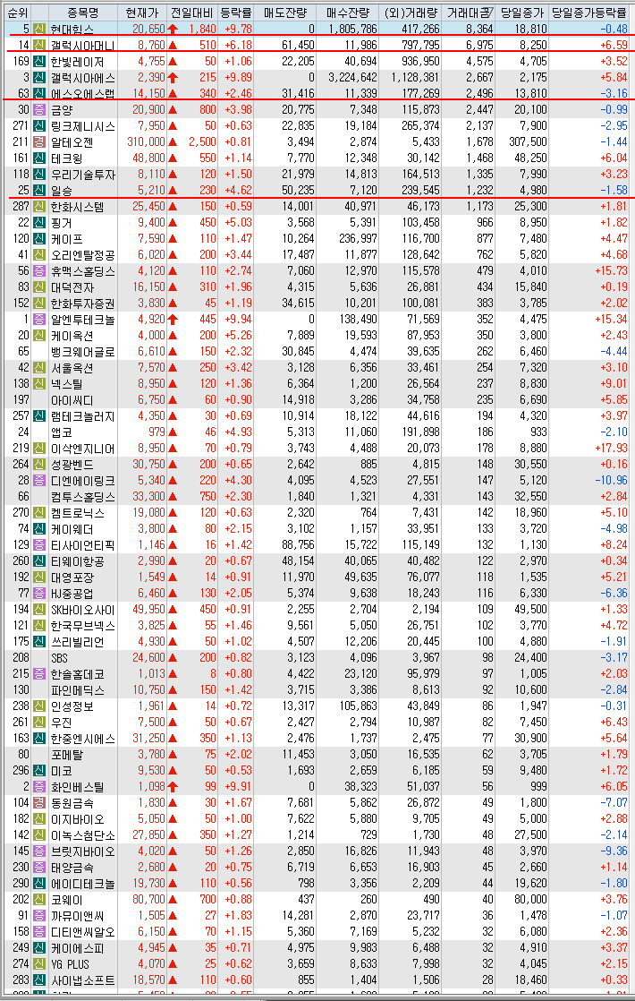Select the stock name VG PLUS

[70, 964]
